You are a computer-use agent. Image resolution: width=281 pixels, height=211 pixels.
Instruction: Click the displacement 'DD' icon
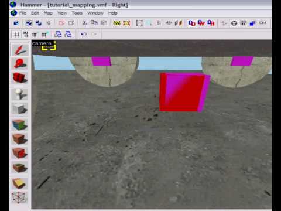pyautogui.click(x=191, y=23)
